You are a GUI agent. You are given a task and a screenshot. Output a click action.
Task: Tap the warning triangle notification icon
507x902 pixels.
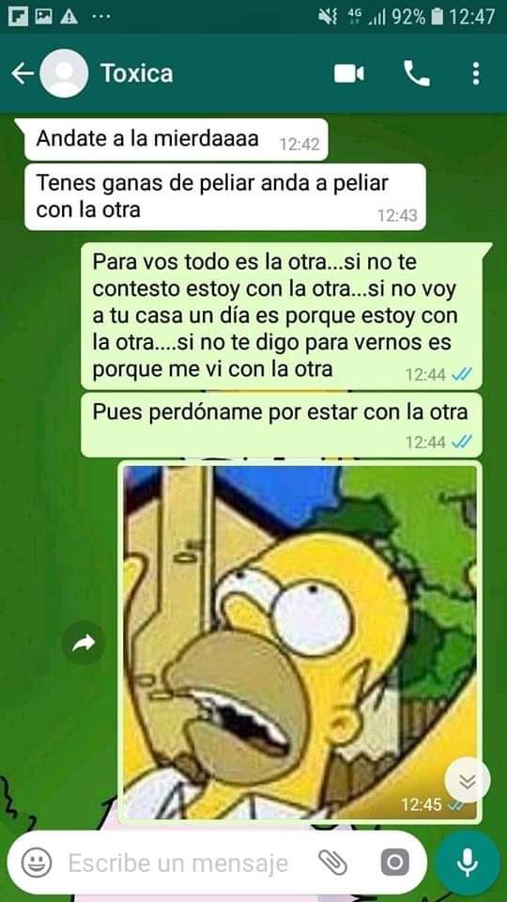coord(69,16)
